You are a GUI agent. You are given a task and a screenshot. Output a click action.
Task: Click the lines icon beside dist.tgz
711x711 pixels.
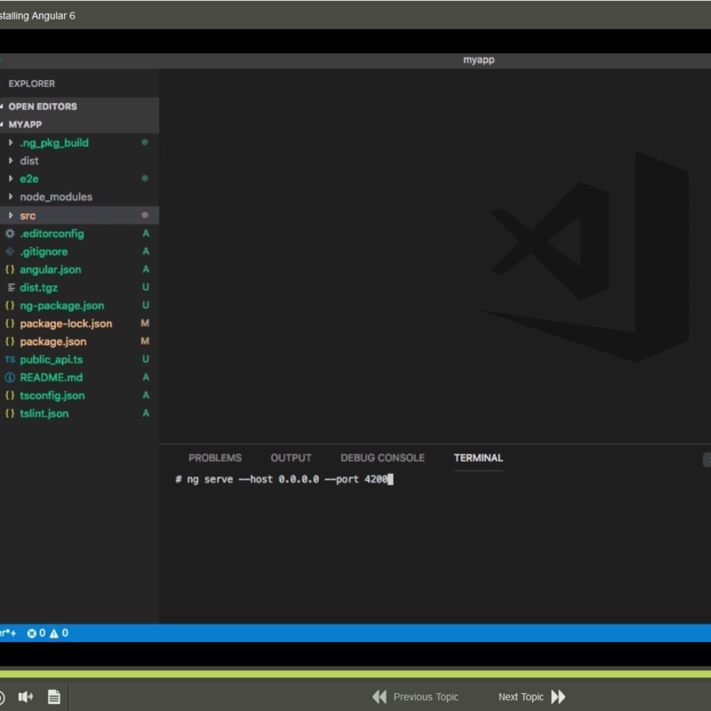point(11,287)
